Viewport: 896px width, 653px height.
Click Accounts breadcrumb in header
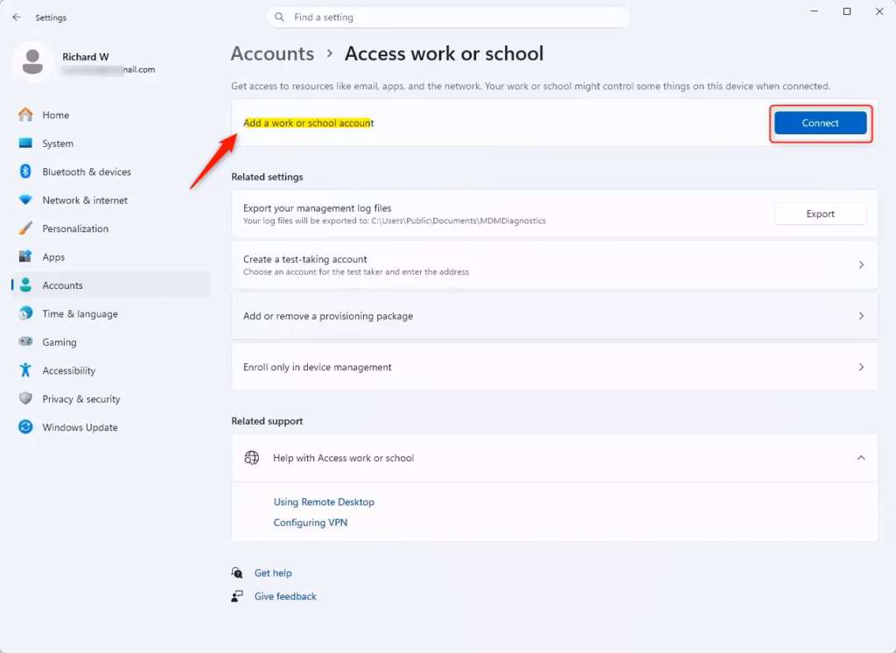[x=272, y=53]
